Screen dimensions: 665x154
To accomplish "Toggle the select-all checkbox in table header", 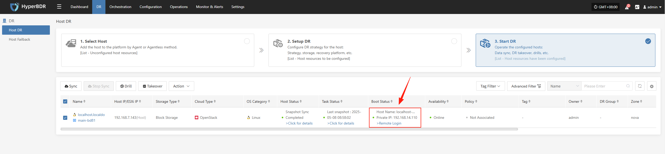I will [x=65, y=101].
